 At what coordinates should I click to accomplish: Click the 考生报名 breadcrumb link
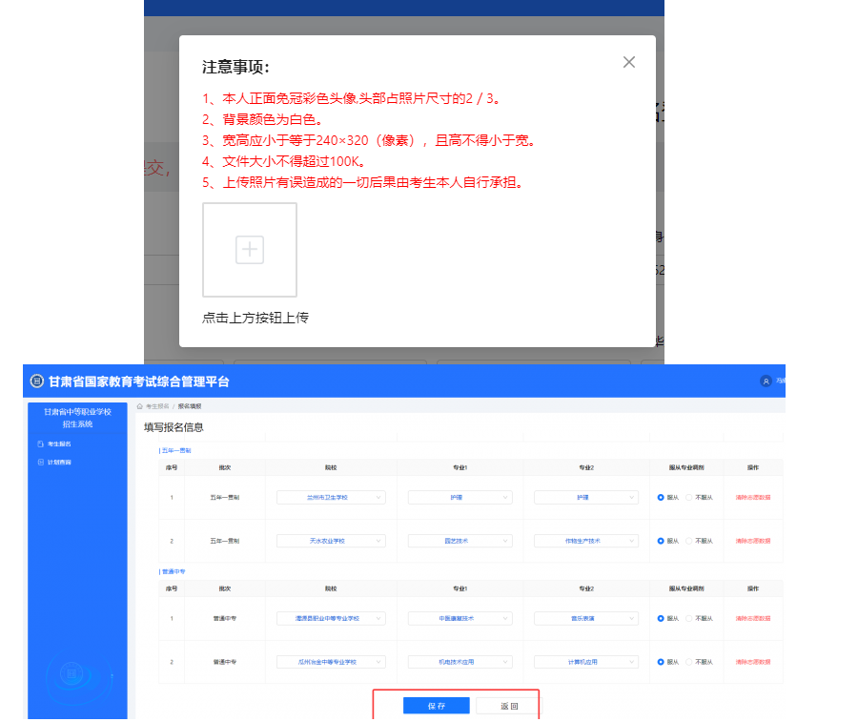[158, 406]
